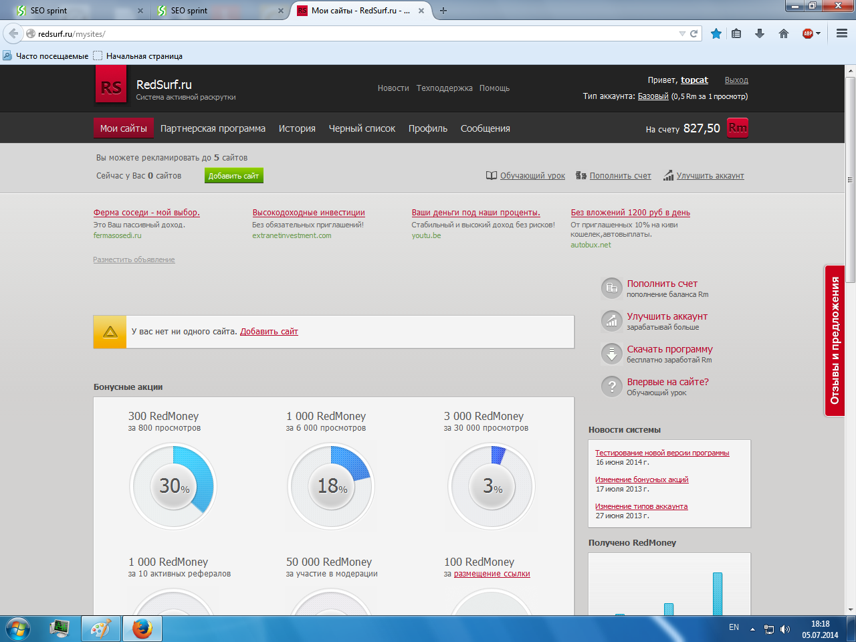Open the URL bar history dropdown arrow
The image size is (856, 642).
pyautogui.click(x=682, y=33)
